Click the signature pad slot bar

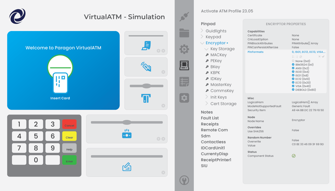(127, 157)
